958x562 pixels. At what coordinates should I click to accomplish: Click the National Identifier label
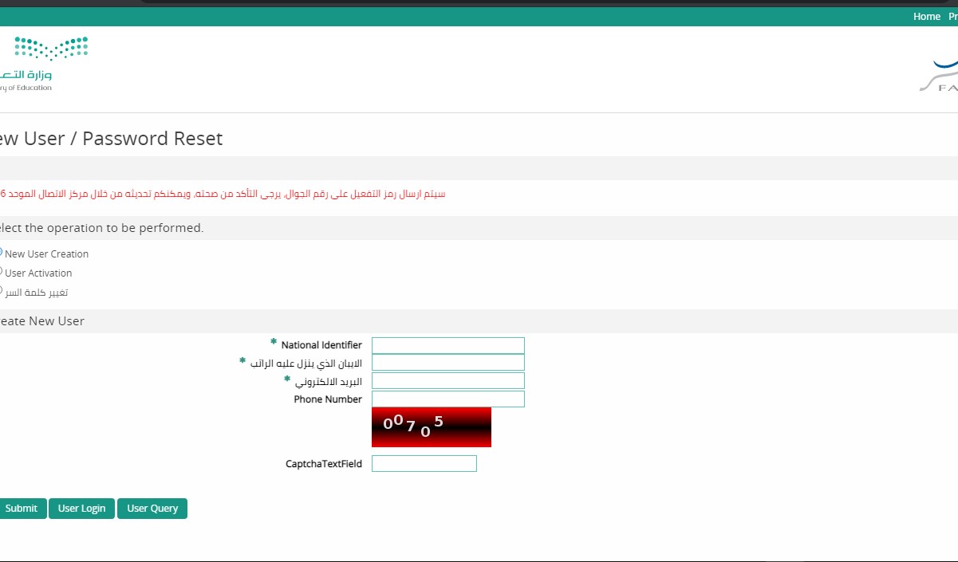[x=321, y=345]
